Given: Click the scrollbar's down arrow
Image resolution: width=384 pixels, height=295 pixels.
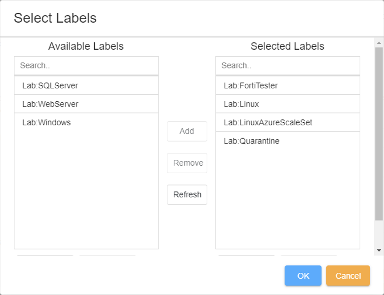Looking at the screenshot, I should (379, 251).
